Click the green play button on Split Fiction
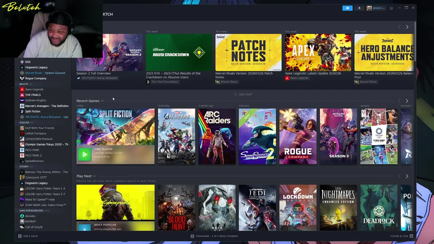The height and width of the screenshot is (244, 434). (84, 155)
